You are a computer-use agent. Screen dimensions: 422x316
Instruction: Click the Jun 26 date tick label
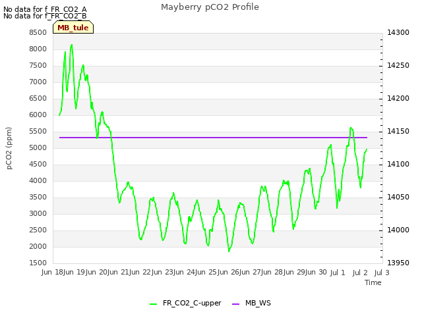point(229,273)
